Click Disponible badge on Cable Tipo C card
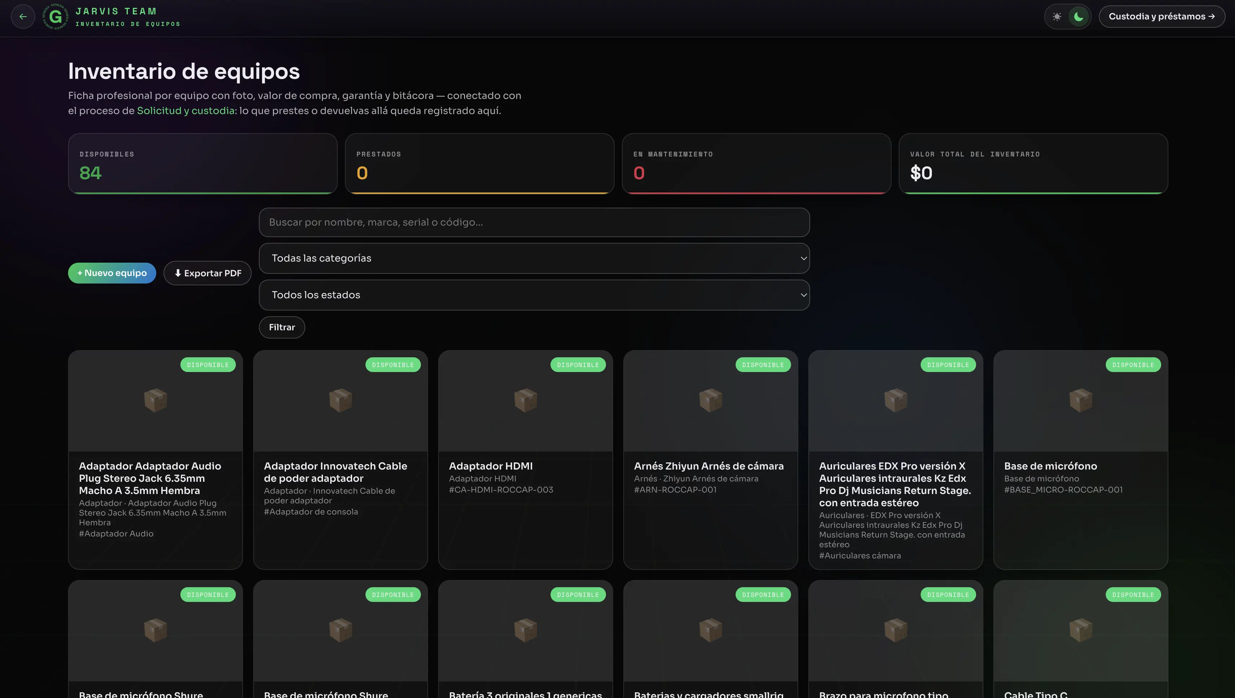1235x698 pixels. click(1133, 595)
